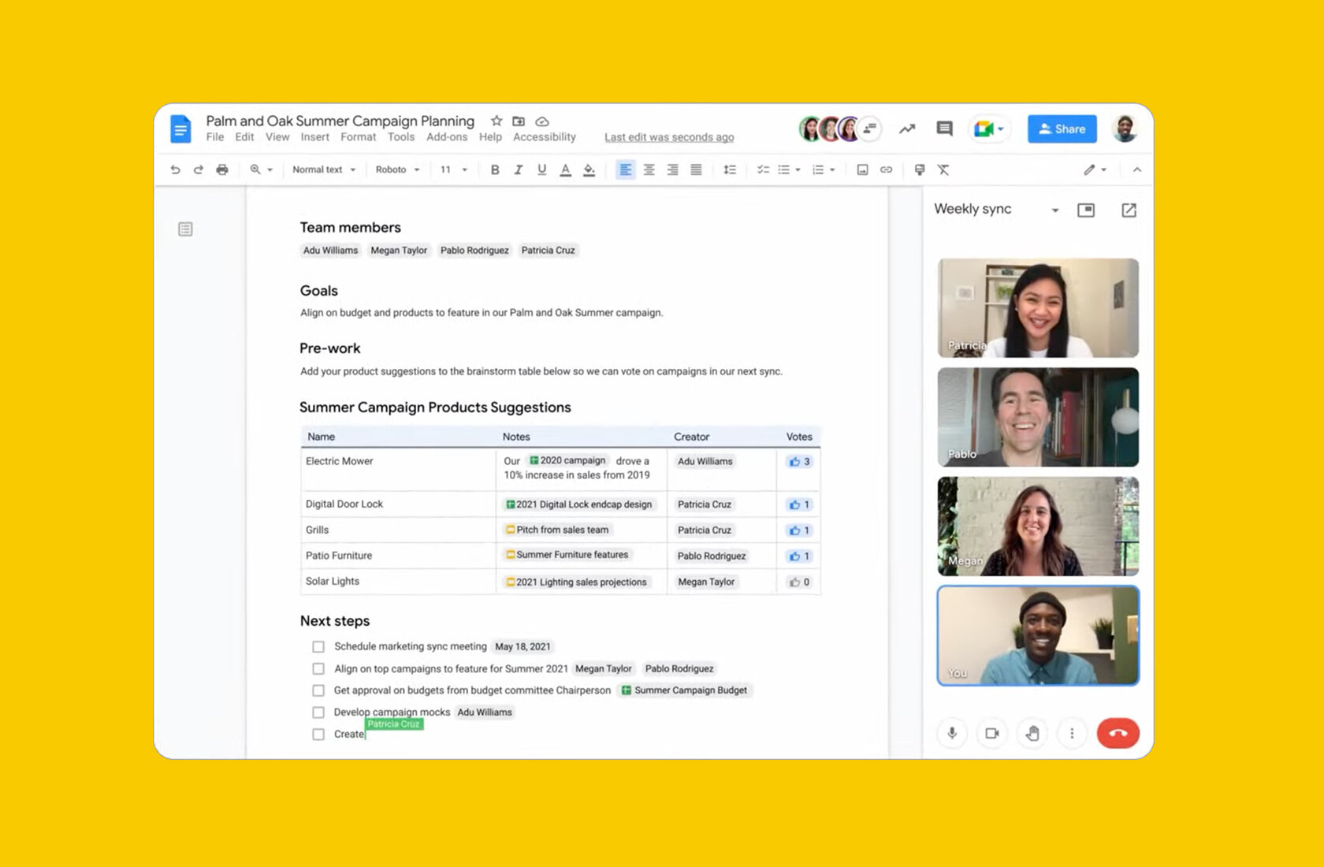The width and height of the screenshot is (1324, 867).
Task: Toggle italic formatting
Action: 519,169
